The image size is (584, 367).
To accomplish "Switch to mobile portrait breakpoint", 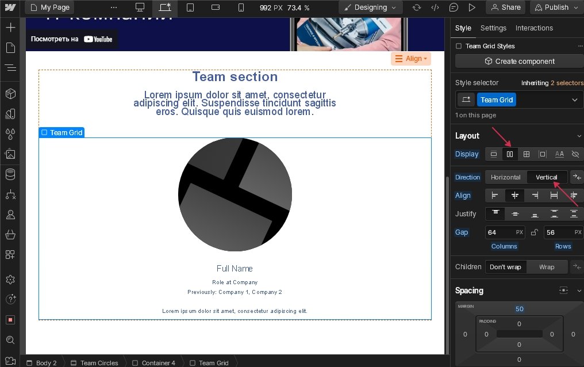I will tap(241, 7).
